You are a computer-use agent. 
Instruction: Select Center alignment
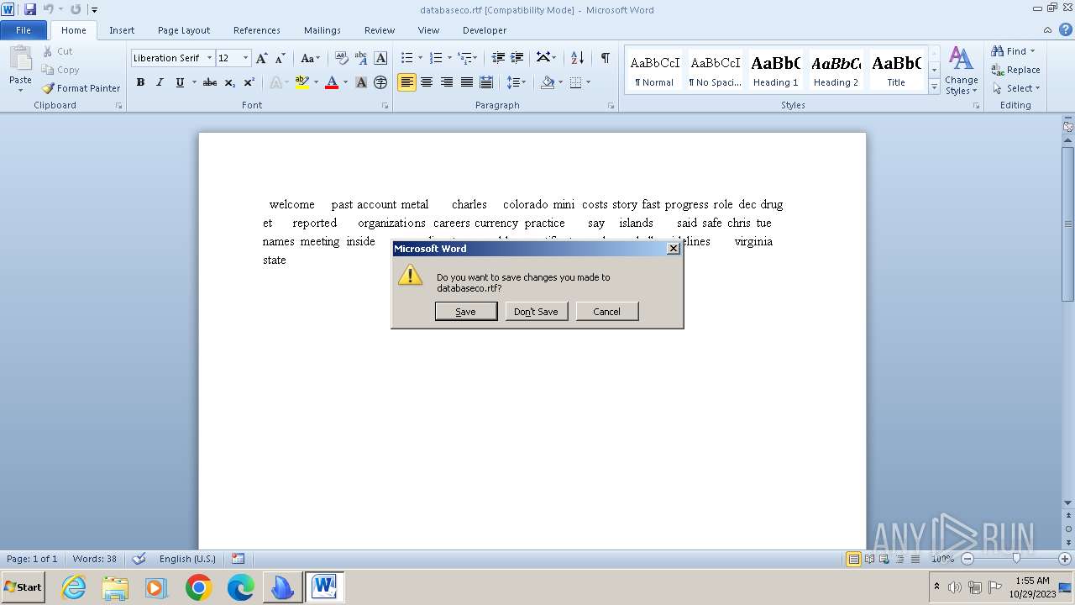coord(427,82)
